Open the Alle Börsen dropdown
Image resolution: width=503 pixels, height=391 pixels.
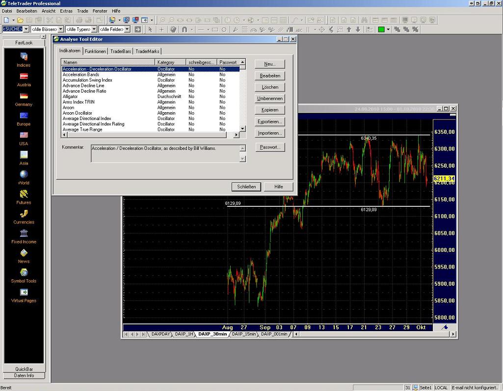(x=61, y=29)
